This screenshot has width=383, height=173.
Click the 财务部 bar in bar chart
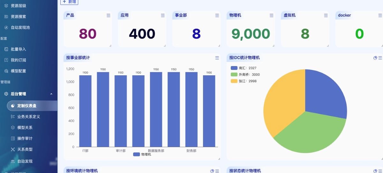tap(191, 109)
